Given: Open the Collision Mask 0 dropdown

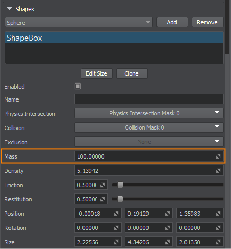Looking at the screenshot, I should 149,127.
